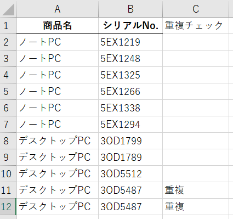Viewport: 233px width, 219px height.
Task: Select row 6 header
Action: point(8,108)
